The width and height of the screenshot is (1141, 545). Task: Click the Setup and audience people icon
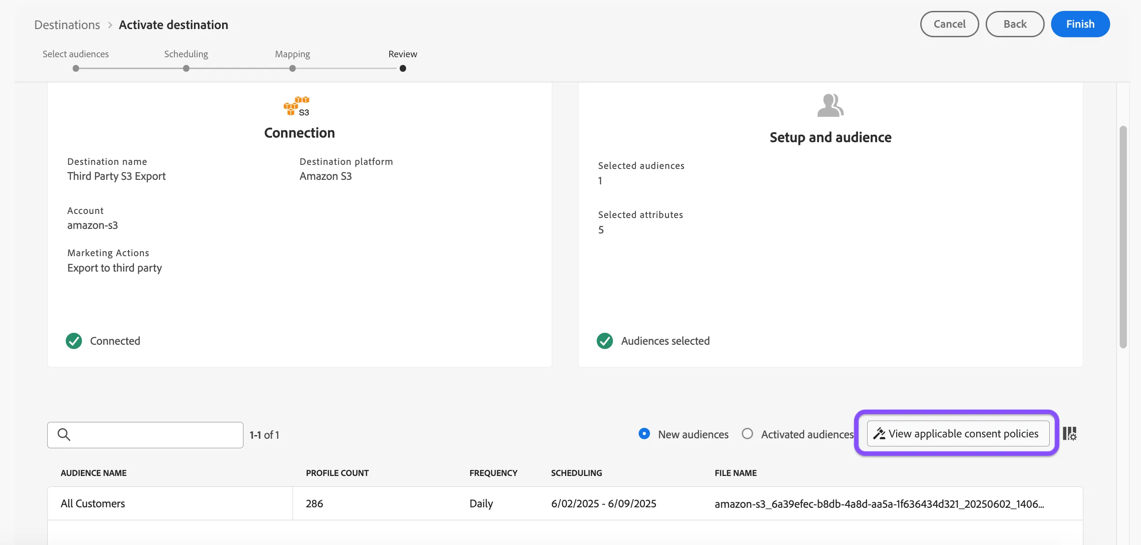pos(830,105)
